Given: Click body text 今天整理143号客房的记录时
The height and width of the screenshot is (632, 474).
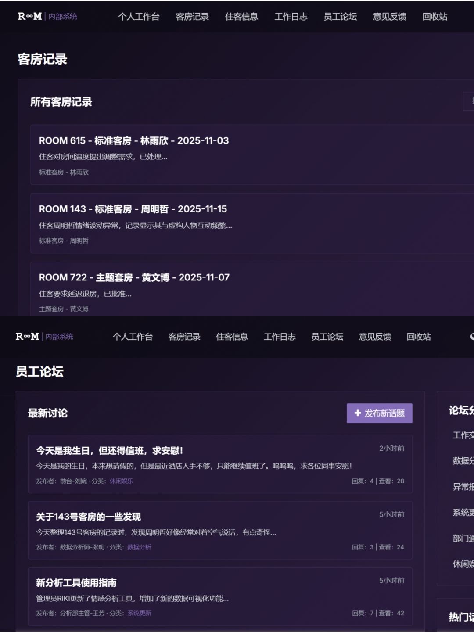Looking at the screenshot, I should 156,532.
